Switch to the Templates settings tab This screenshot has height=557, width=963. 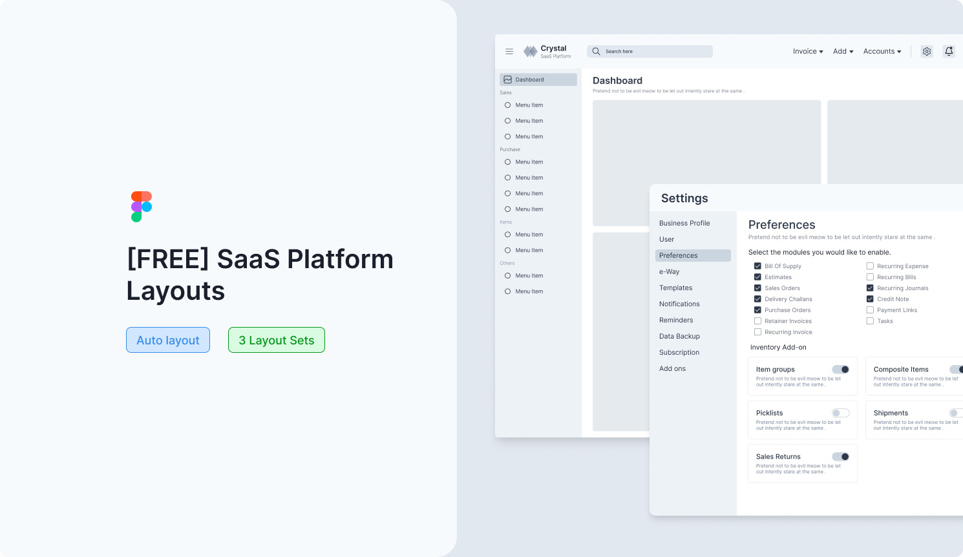tap(675, 288)
